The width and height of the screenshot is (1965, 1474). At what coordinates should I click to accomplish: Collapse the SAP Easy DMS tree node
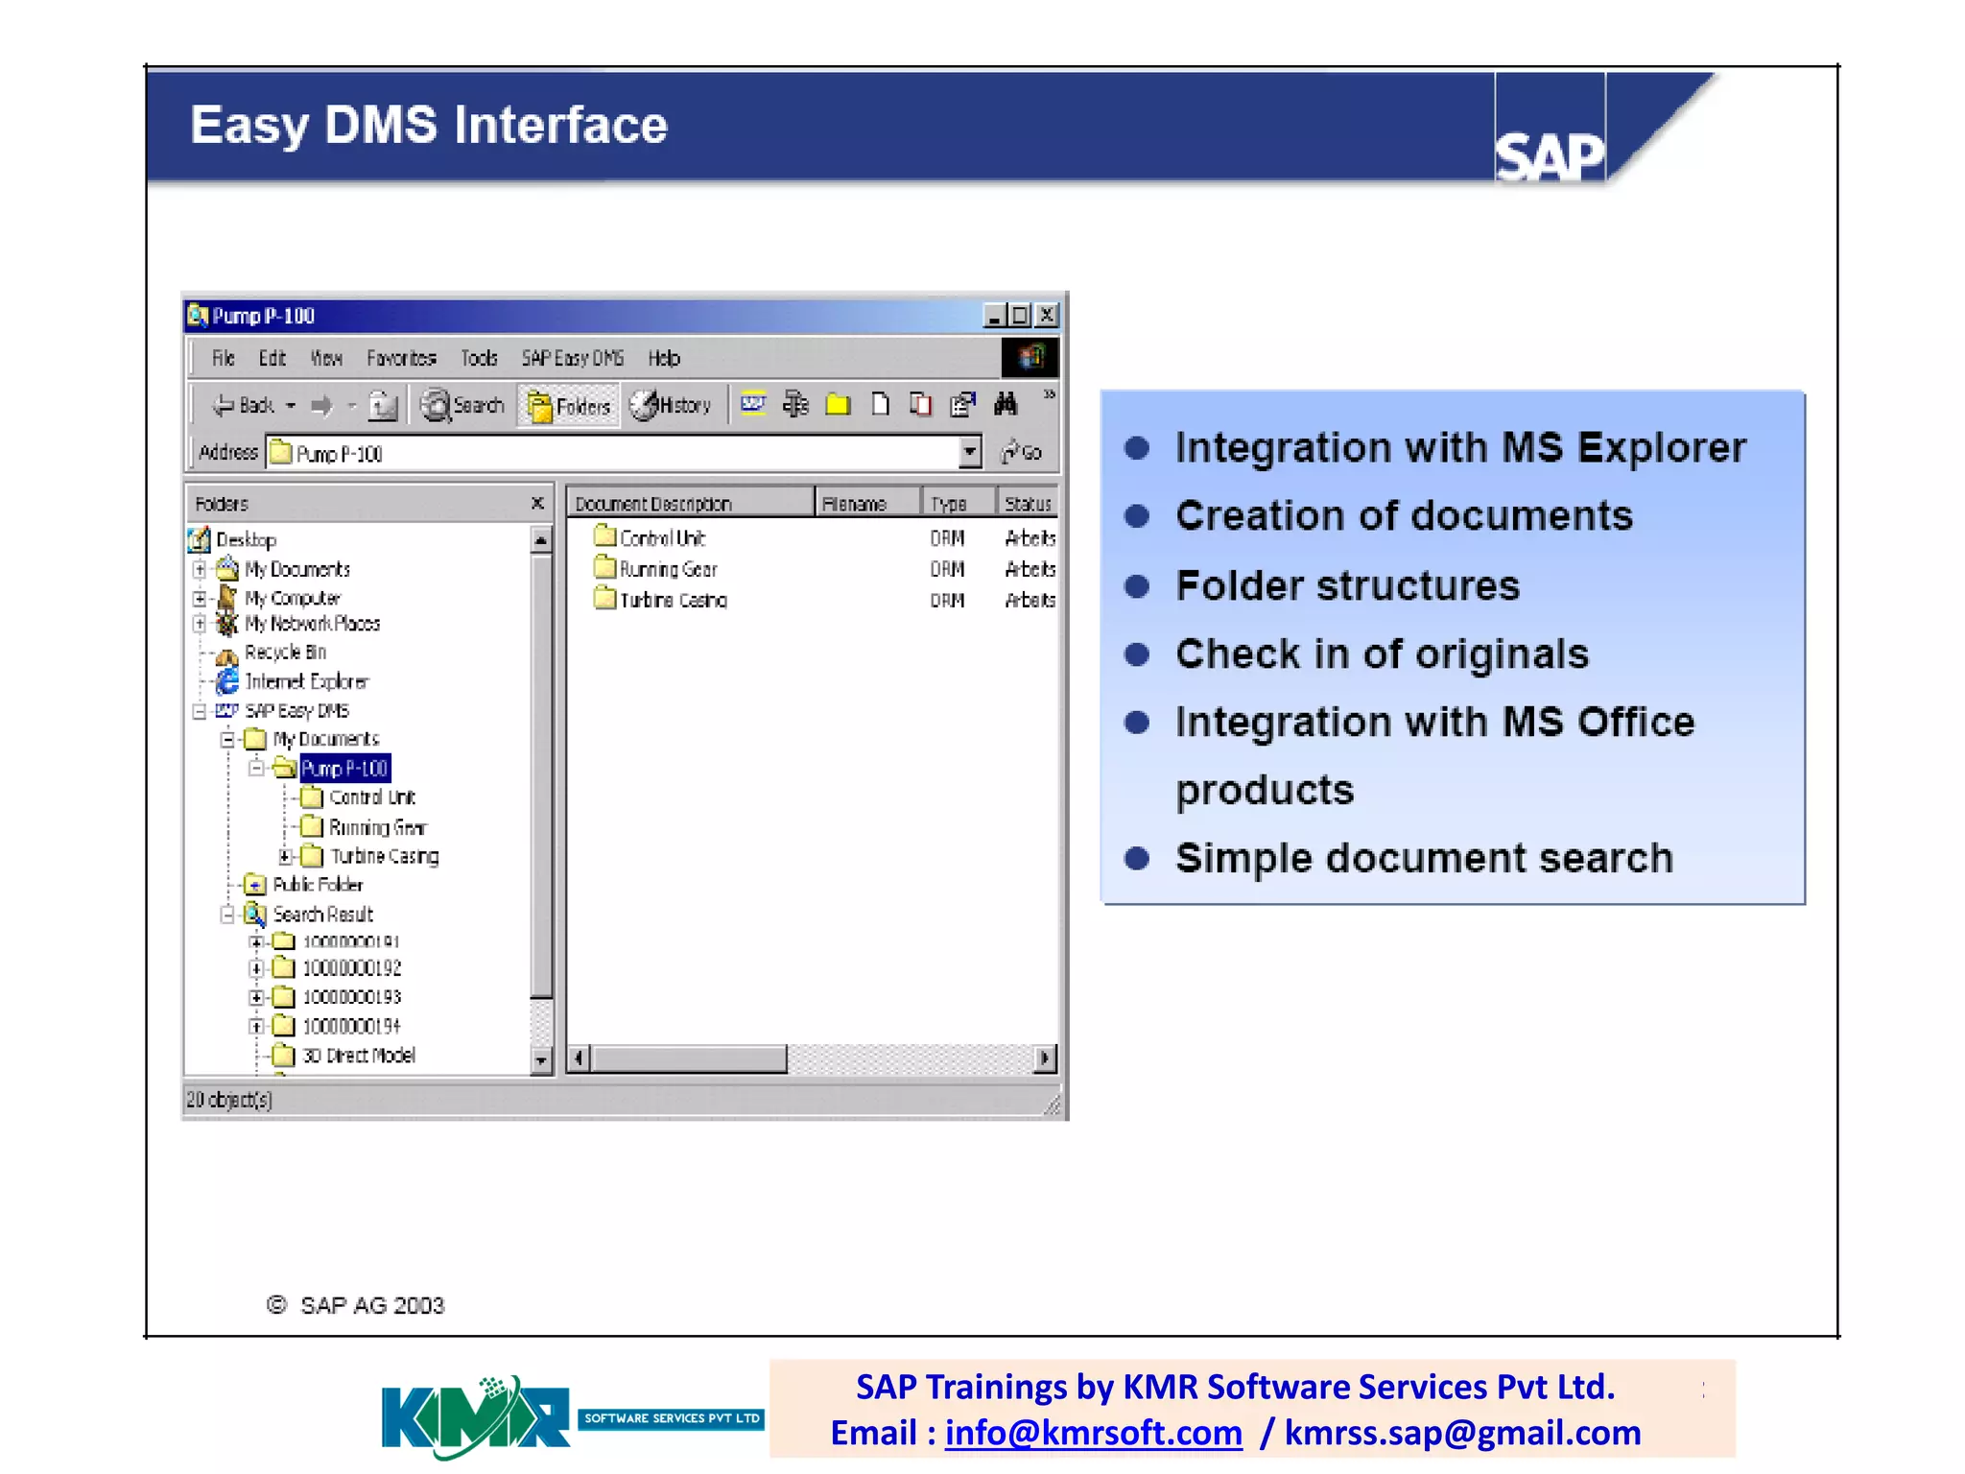pyautogui.click(x=200, y=711)
